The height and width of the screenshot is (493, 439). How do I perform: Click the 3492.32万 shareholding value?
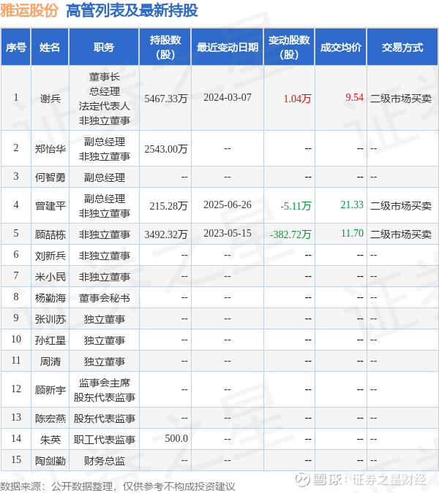tap(166, 234)
